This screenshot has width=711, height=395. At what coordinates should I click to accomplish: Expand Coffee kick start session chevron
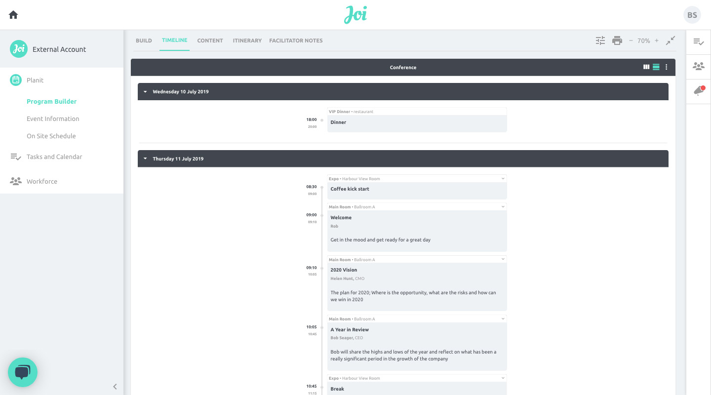(503, 179)
